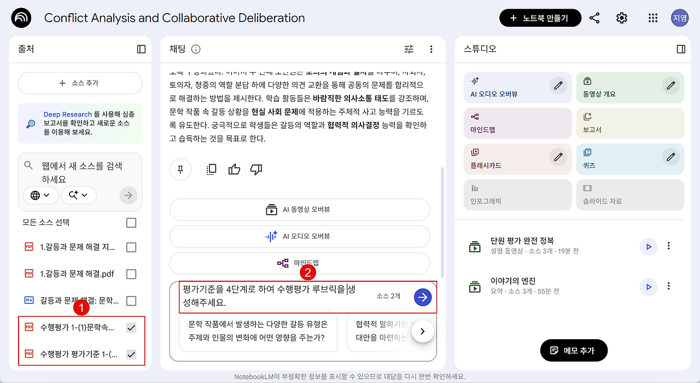Copy the chat response

pyautogui.click(x=212, y=169)
